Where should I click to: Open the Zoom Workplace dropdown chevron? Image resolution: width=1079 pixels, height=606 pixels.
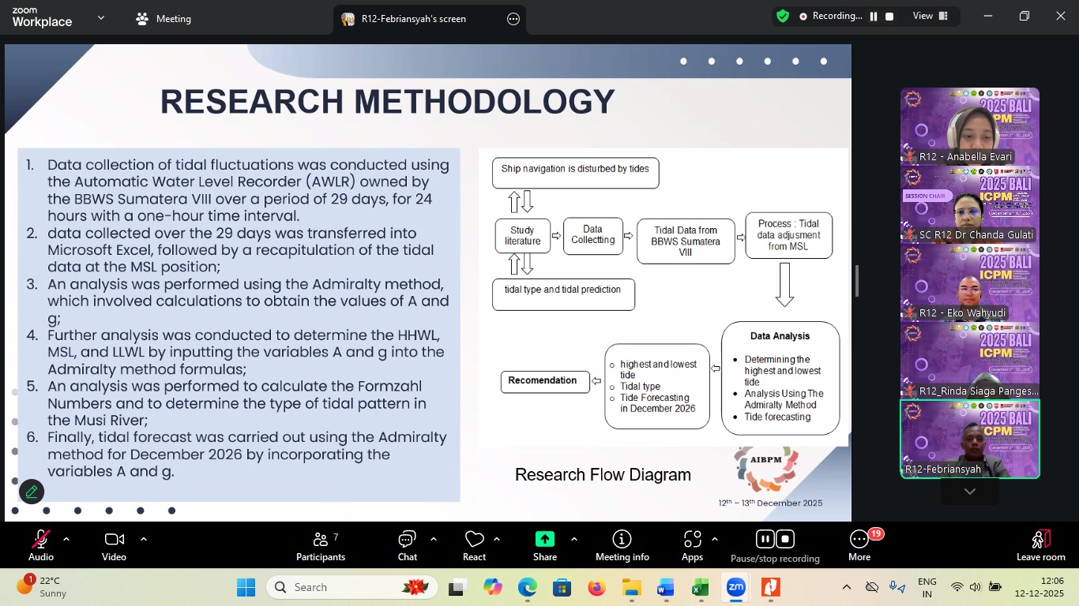tap(101, 17)
